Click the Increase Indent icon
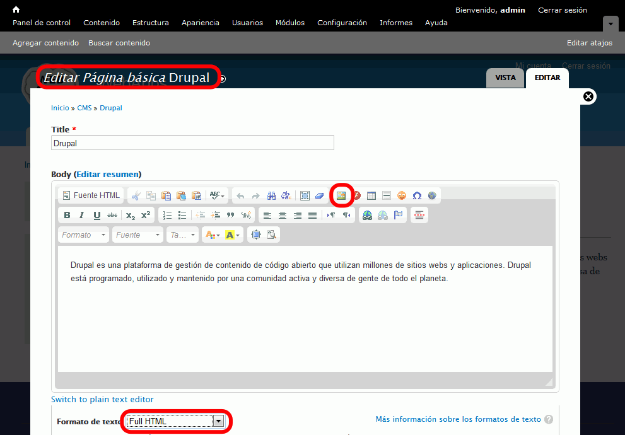This screenshot has height=435, width=625. (x=215, y=215)
